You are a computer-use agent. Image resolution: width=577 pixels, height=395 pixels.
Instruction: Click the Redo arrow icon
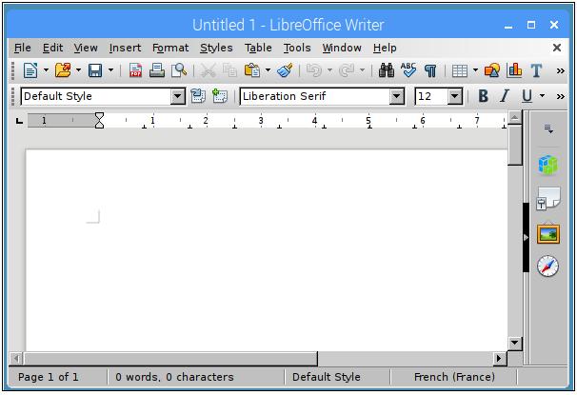coord(347,69)
